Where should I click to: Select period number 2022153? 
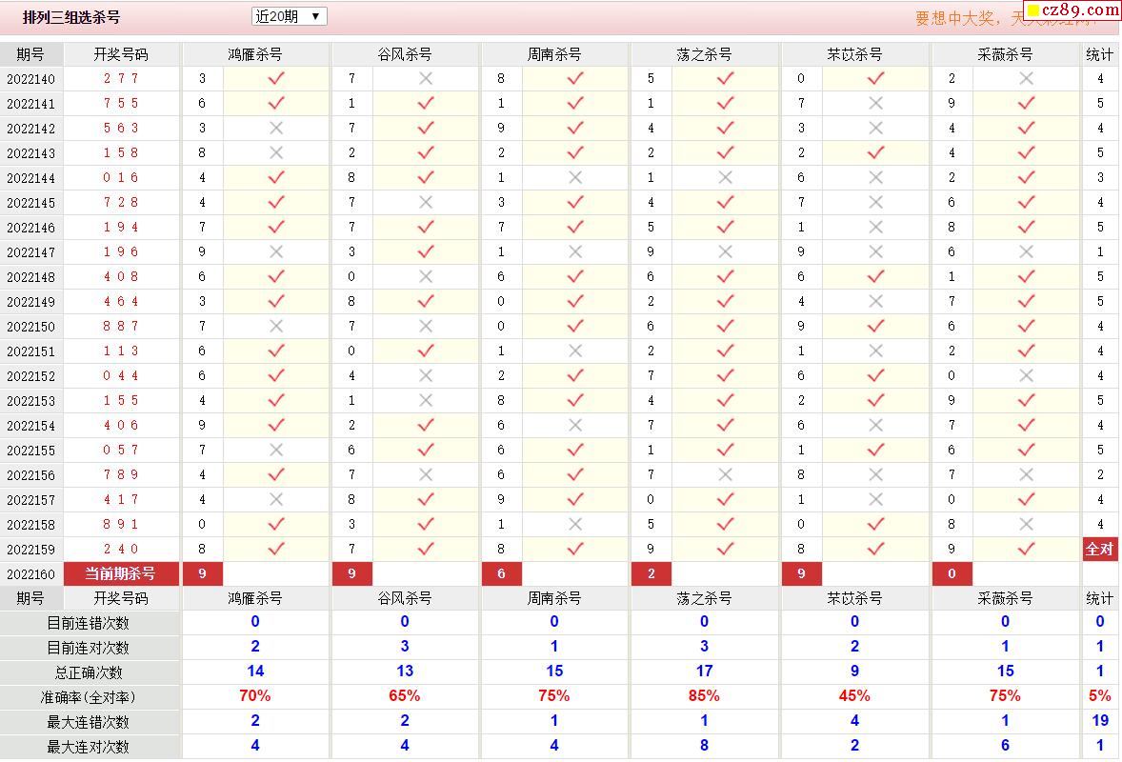pos(30,401)
